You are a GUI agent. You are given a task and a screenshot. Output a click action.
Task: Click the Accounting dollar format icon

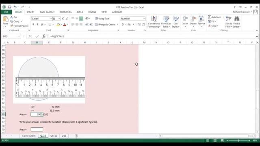tap(123, 24)
